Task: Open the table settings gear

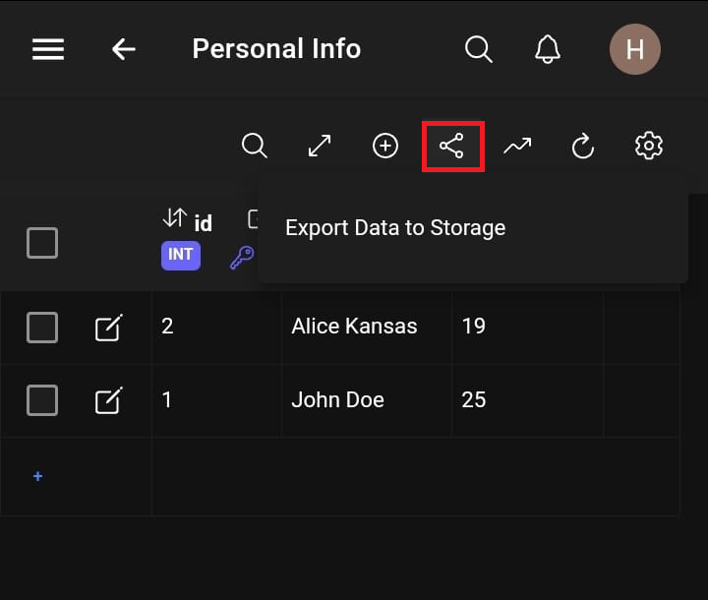Action: point(649,147)
